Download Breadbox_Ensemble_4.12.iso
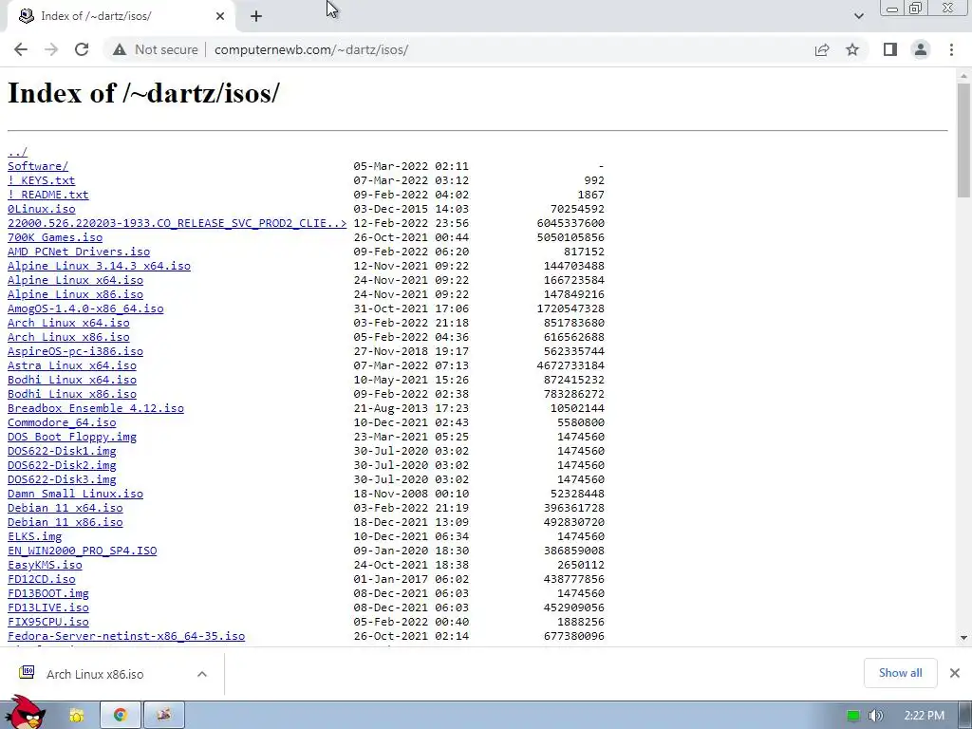 96,408
